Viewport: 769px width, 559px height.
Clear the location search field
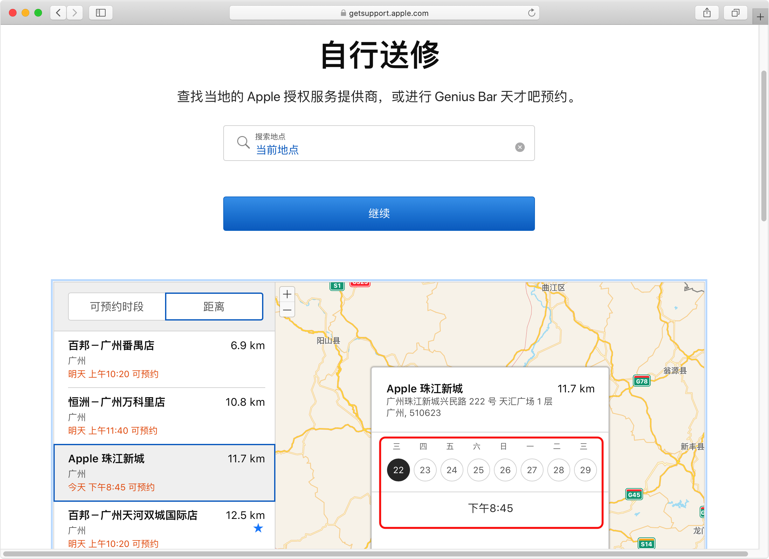click(x=519, y=147)
